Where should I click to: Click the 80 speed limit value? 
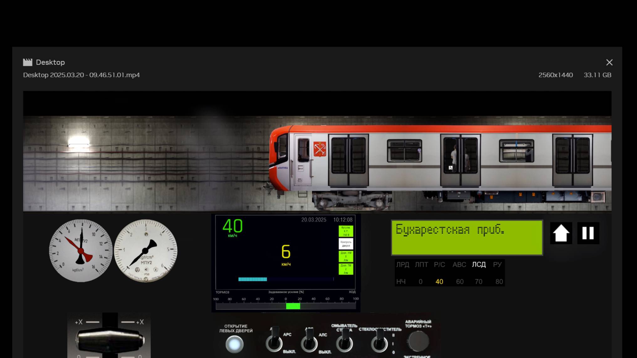pos(499,282)
